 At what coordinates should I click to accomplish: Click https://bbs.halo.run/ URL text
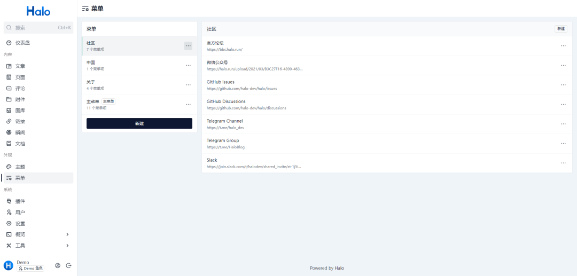point(224,49)
